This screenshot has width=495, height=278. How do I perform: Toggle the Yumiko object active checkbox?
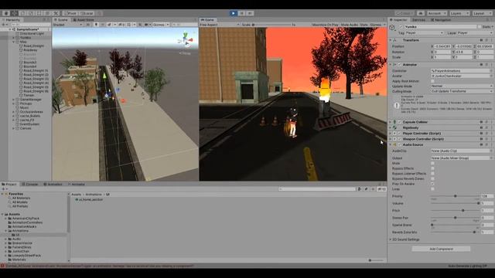[x=401, y=27]
